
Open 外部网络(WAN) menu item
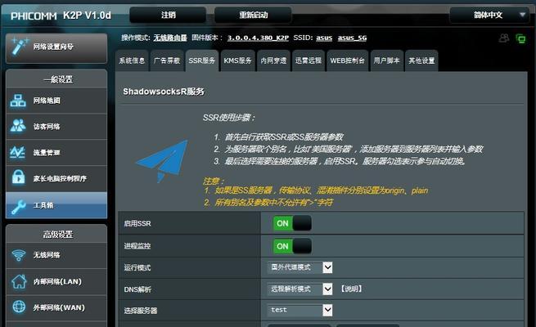coord(56,307)
